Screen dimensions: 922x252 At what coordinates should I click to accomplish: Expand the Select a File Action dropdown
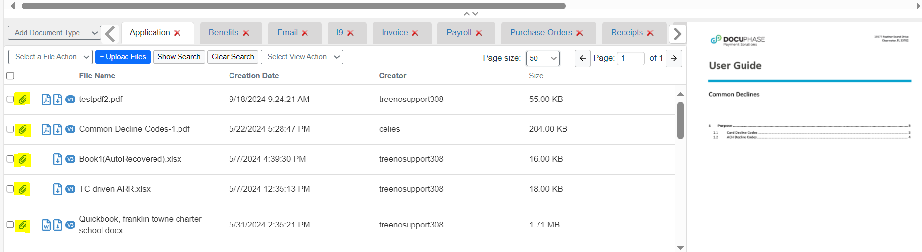pos(51,57)
